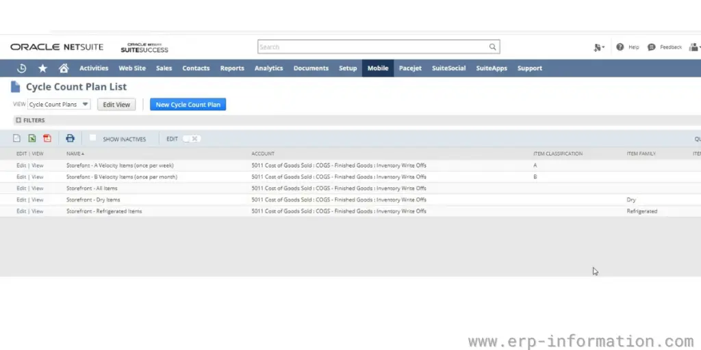Open the Recent Records clock icon
Screen dimensions: 701x350
point(21,68)
